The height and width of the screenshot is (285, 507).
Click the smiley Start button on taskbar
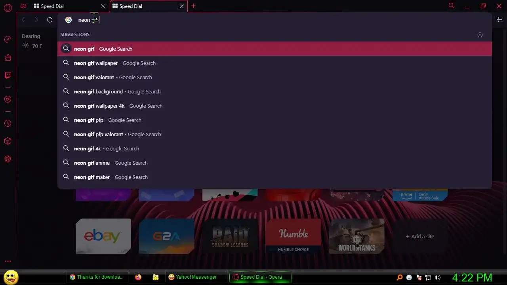pyautogui.click(x=11, y=277)
